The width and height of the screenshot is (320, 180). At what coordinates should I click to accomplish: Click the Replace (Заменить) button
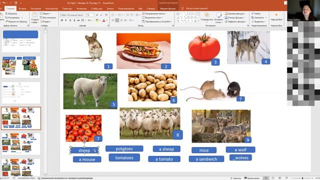point(258,17)
